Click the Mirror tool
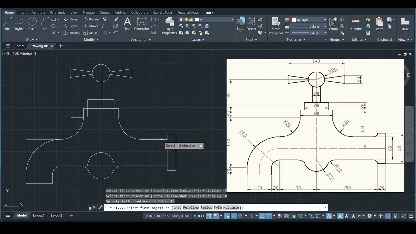The height and width of the screenshot is (234, 416). 91,26
